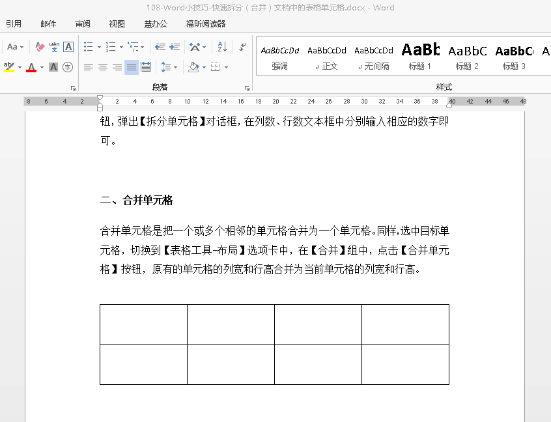Apply Distributed alignment
The width and height of the screenshot is (551, 422).
pyautogui.click(x=145, y=67)
